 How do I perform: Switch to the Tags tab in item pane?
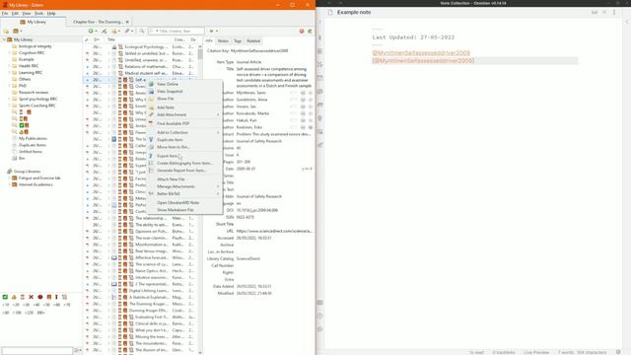[238, 41]
